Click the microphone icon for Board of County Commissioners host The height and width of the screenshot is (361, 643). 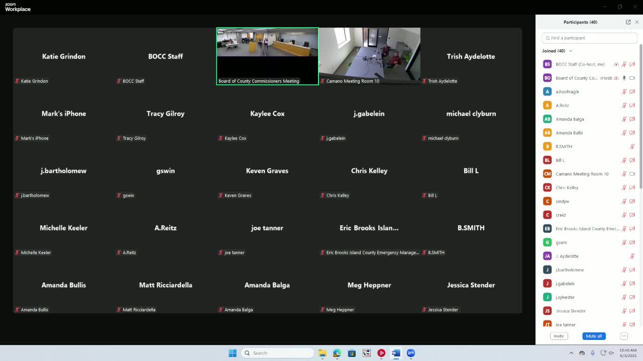click(624, 78)
